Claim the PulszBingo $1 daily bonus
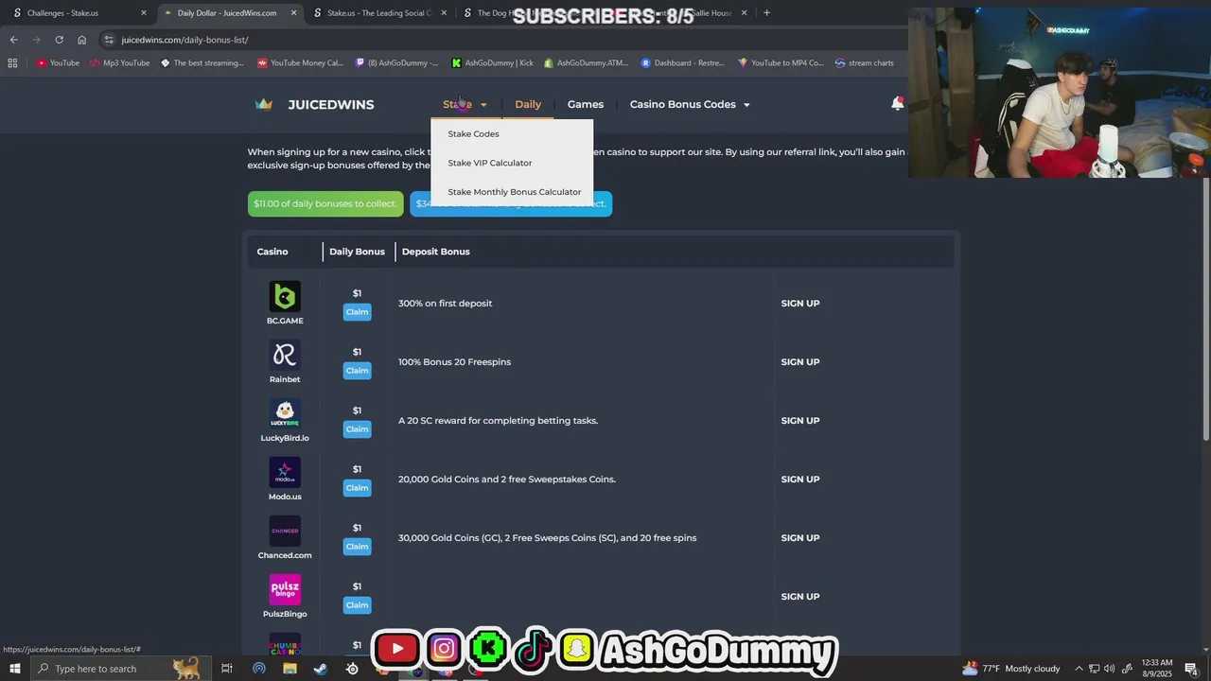This screenshot has width=1211, height=681. point(357,605)
